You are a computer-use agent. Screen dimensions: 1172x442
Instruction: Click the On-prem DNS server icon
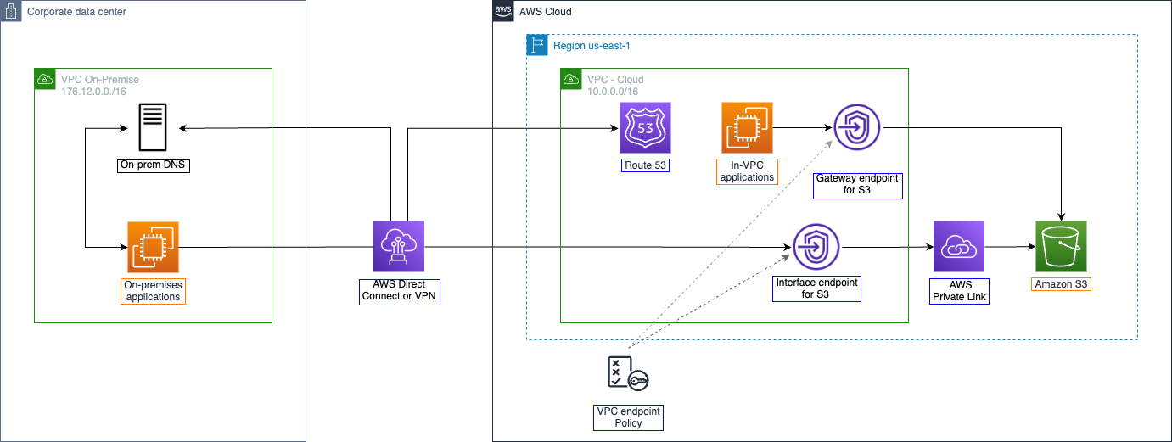tap(153, 128)
